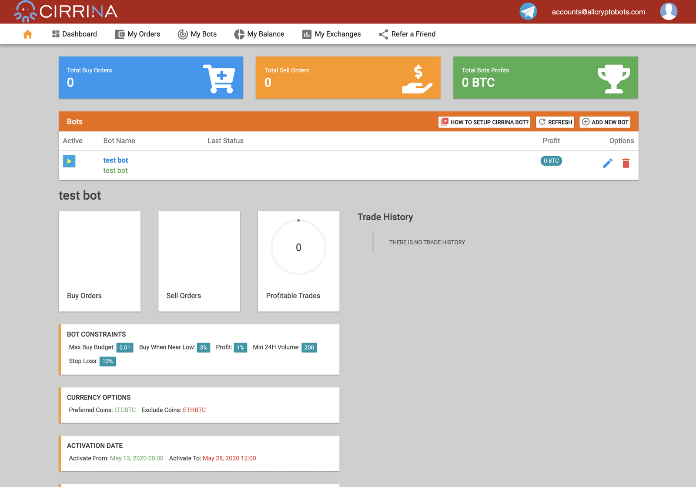
Task: Open My Bots section
Action: click(197, 34)
